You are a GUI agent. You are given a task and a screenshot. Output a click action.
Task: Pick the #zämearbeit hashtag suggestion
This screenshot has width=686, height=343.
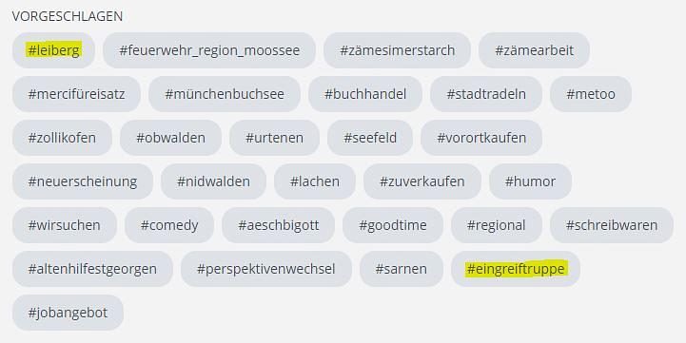(534, 50)
